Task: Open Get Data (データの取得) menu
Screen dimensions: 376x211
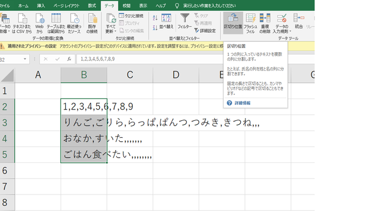Action: pos(5,23)
